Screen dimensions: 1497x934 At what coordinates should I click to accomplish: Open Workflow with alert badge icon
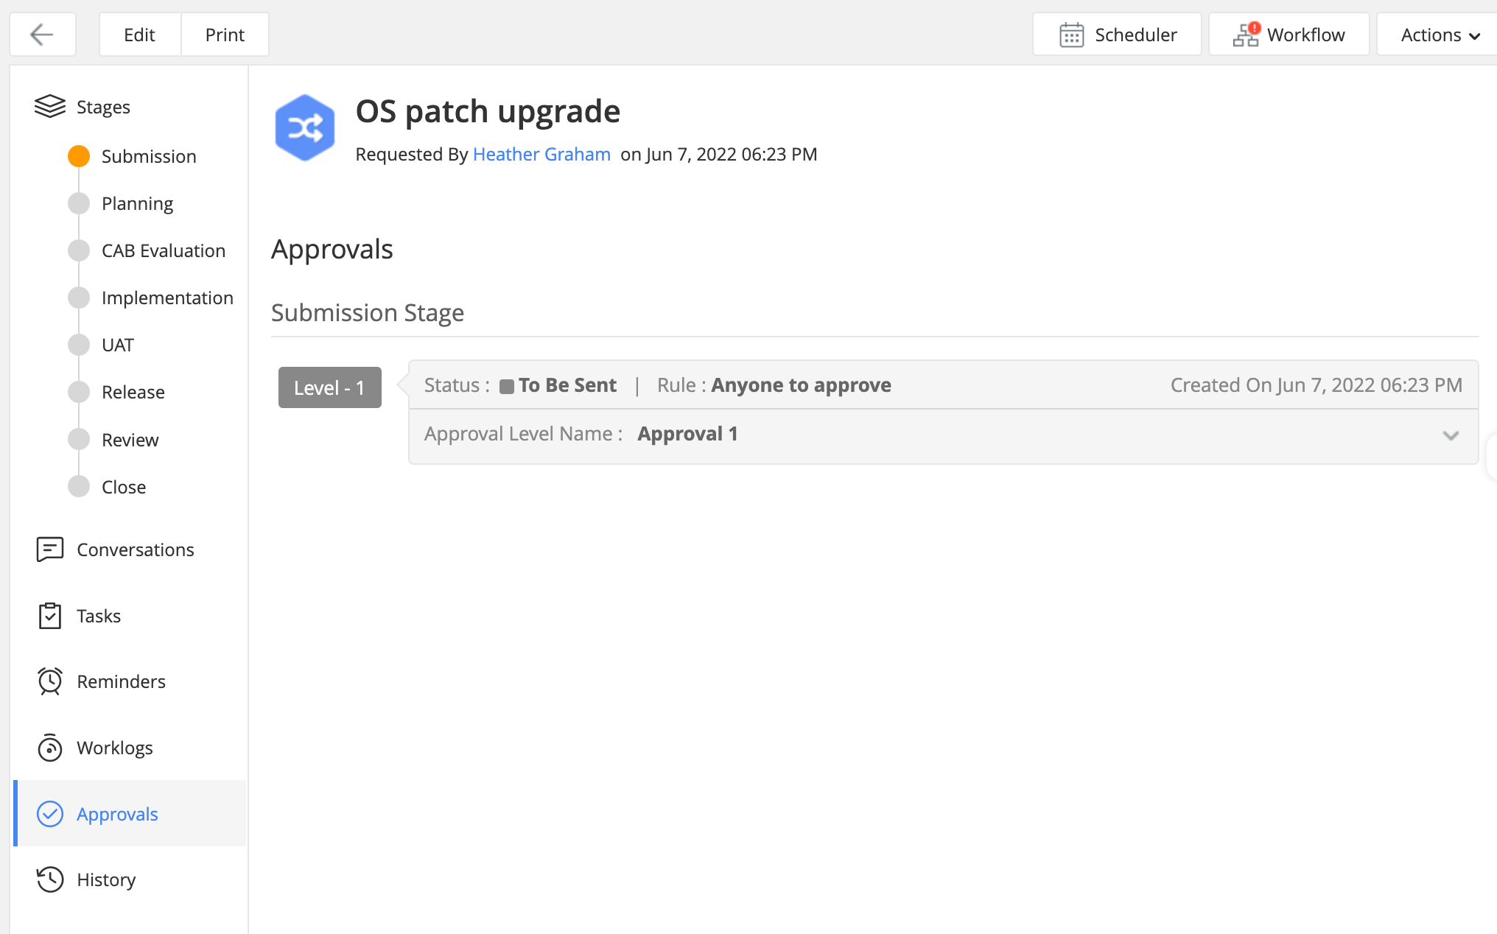pyautogui.click(x=1247, y=35)
